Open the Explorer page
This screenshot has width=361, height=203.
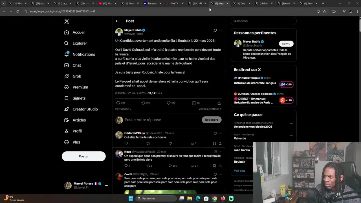tap(76, 43)
